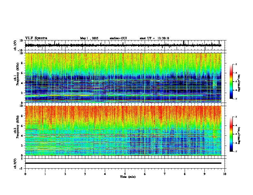The height and width of the screenshot is (195, 253).
Task: Click the ch.1 spectrogram color scale bar
Action: [x=231, y=82]
